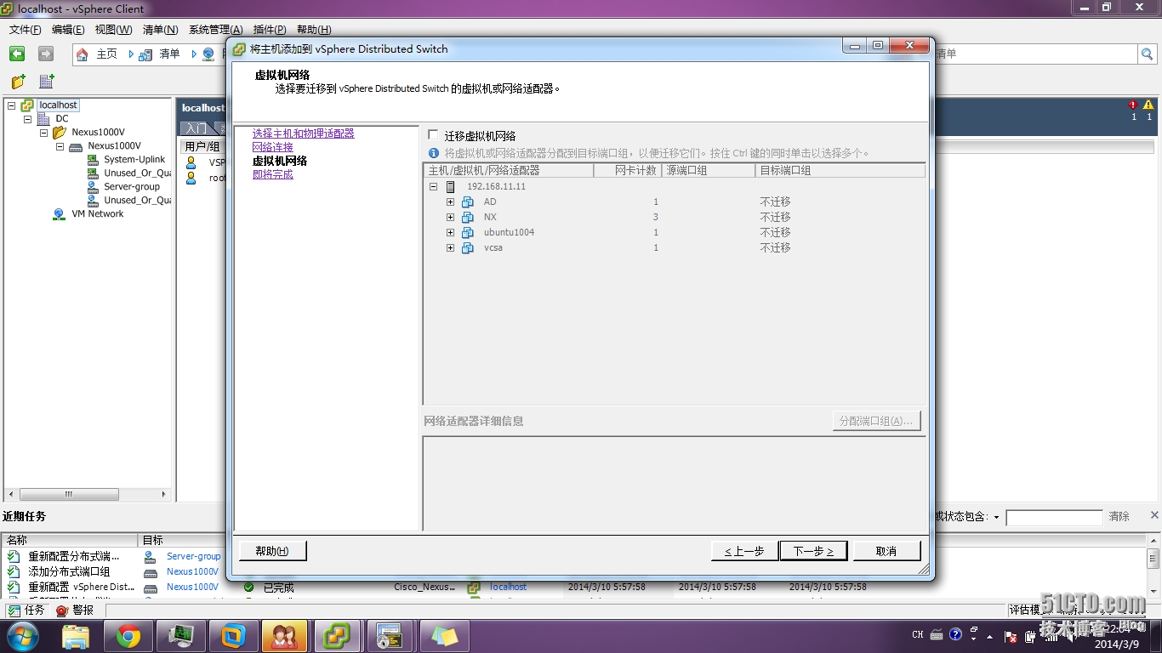Go to 选择主机和物理适配器 step

[303, 133]
